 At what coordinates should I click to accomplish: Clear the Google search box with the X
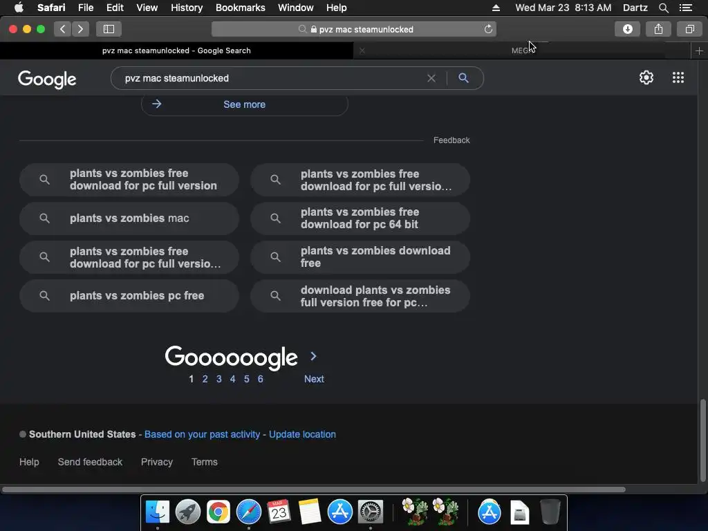[431, 78]
